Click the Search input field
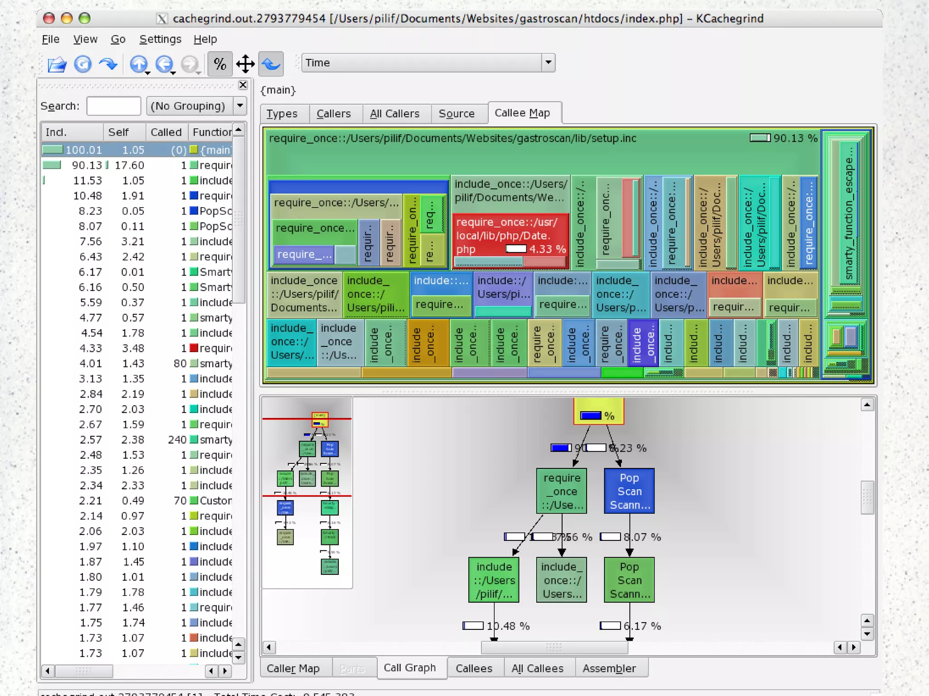The width and height of the screenshot is (929, 696). tap(113, 106)
